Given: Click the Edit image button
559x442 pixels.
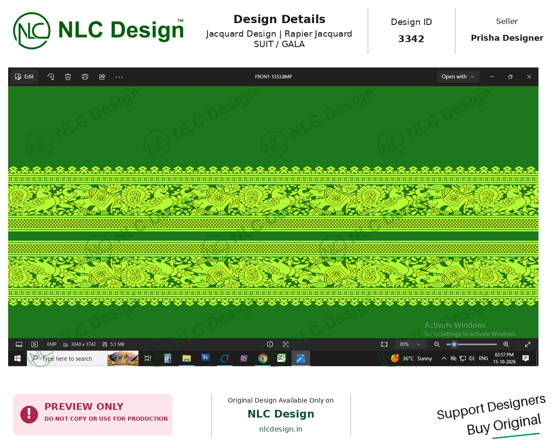Looking at the screenshot, I should tap(24, 77).
